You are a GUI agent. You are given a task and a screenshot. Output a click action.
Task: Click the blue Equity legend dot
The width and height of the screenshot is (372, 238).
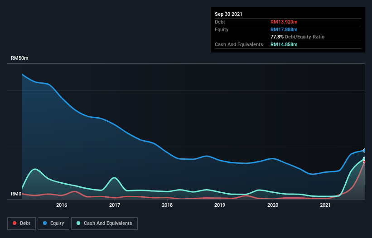tap(45, 223)
